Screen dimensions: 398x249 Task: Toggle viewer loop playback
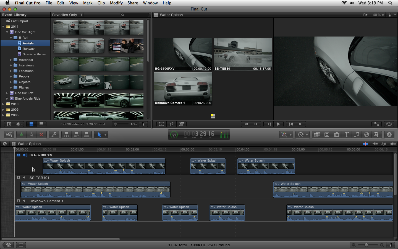click(x=389, y=124)
